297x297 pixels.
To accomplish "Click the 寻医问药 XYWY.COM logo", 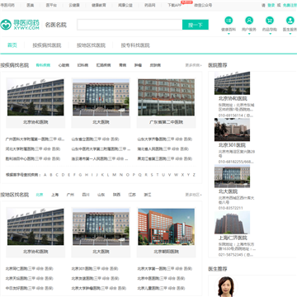I will [x=20, y=25].
